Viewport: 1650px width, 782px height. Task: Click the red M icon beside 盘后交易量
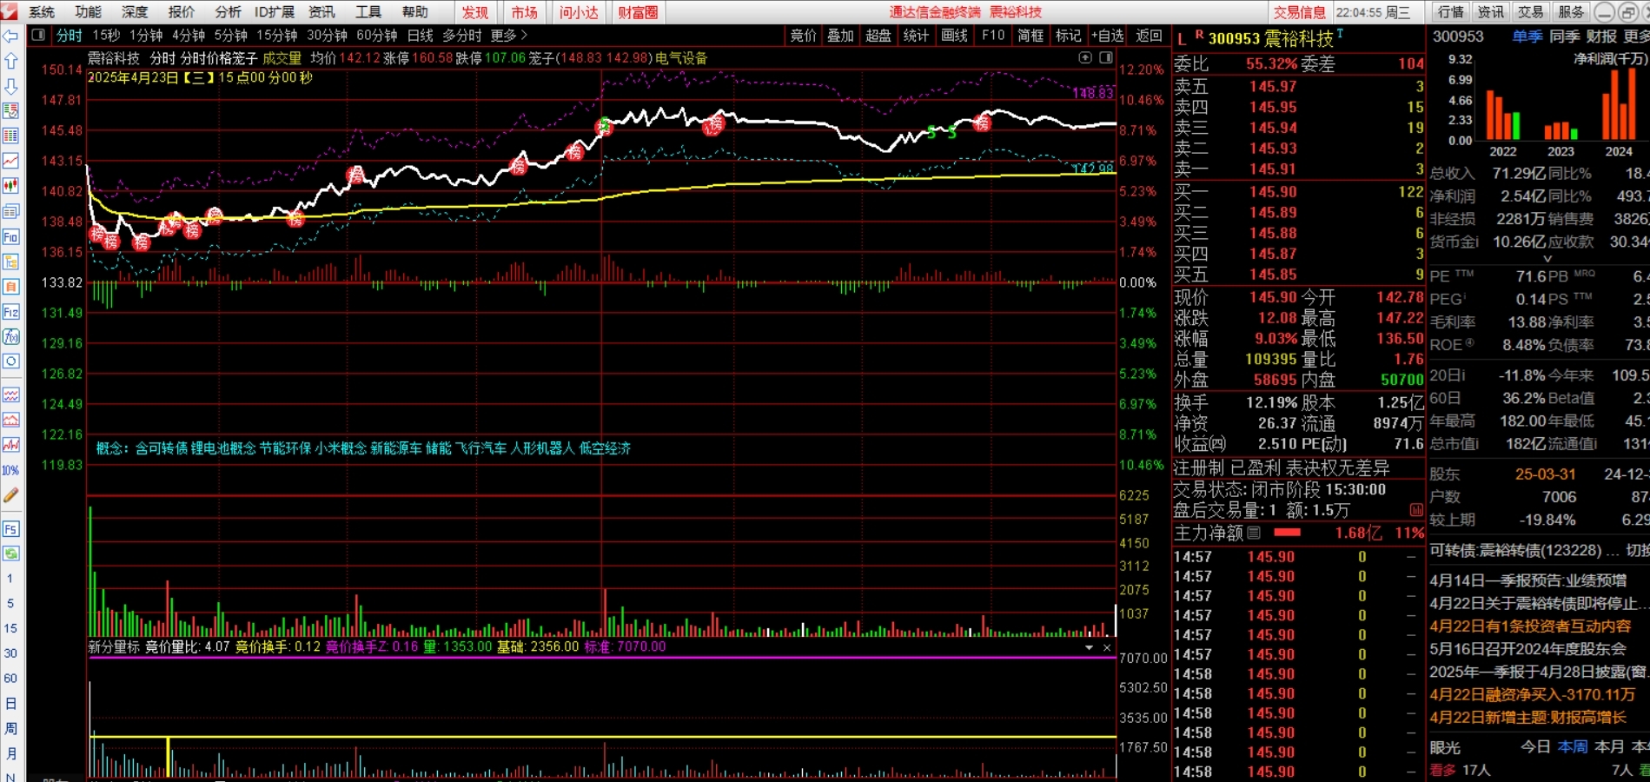point(1416,511)
